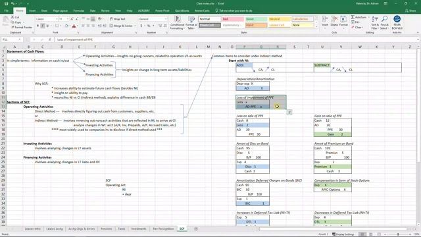Screen dimensions: 421x237
Task: Add a new sheet with plus button
Action: [196, 228]
